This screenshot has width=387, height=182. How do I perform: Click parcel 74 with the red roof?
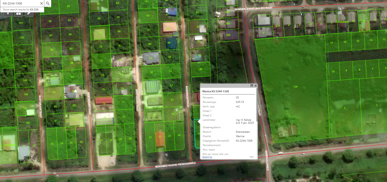[104, 101]
